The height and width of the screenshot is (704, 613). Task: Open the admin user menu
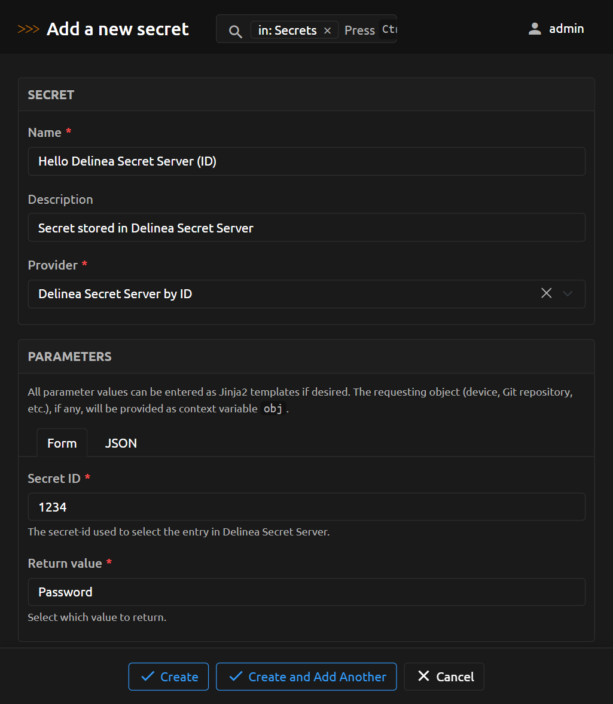pos(565,29)
